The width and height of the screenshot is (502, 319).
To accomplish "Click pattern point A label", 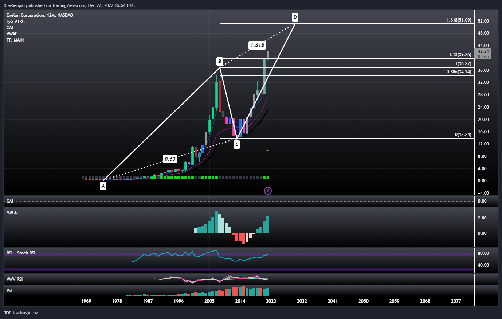I will click(x=103, y=186).
